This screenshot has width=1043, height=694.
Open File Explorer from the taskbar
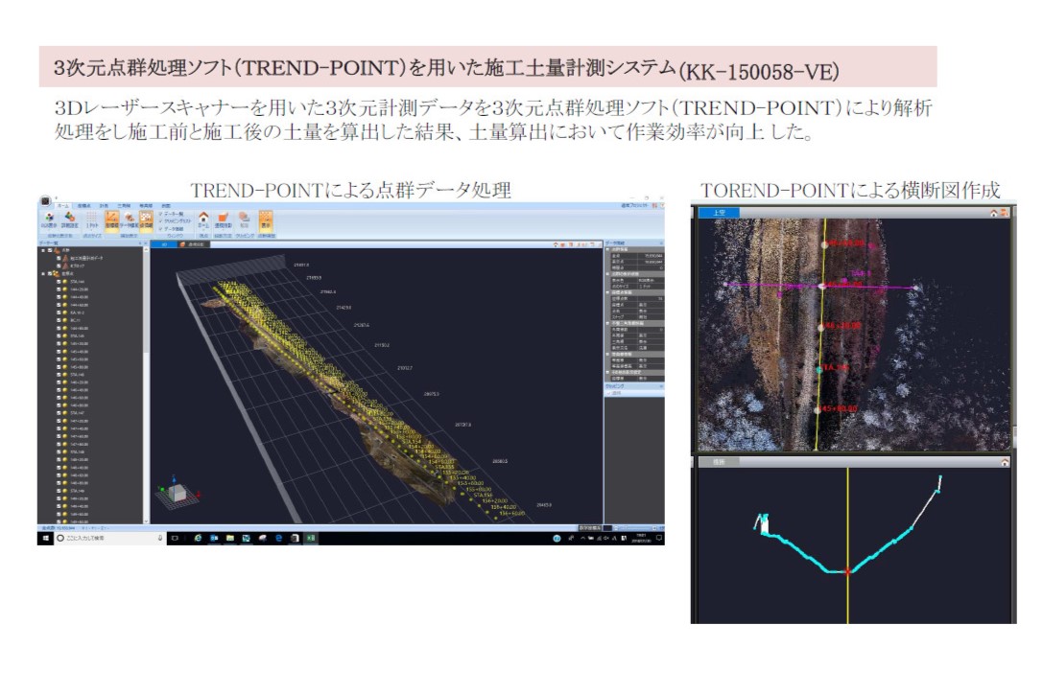pos(230,538)
